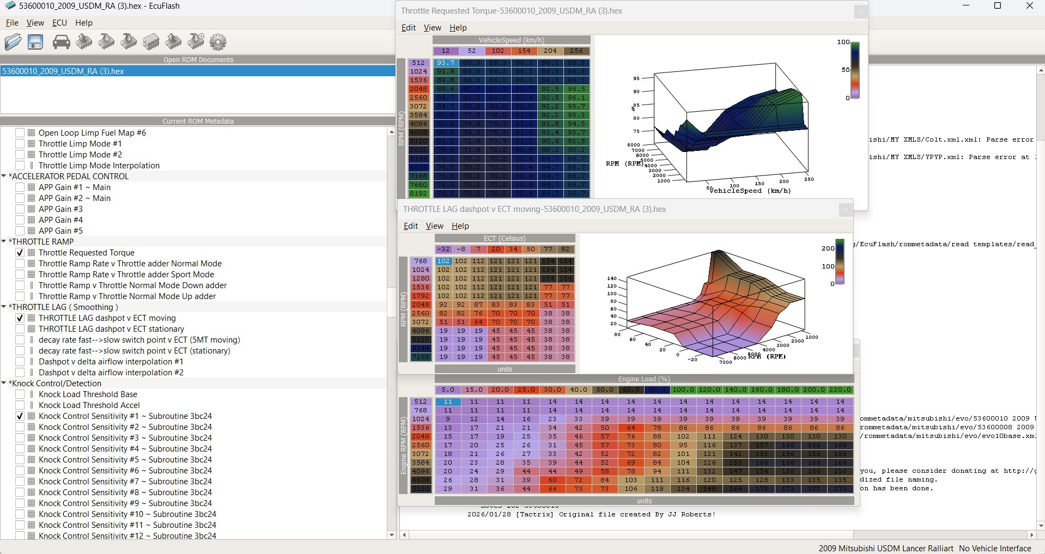Screen dimensions: 1045x554
Task: Close the Throttle Requested Torque window
Action: click(860, 11)
